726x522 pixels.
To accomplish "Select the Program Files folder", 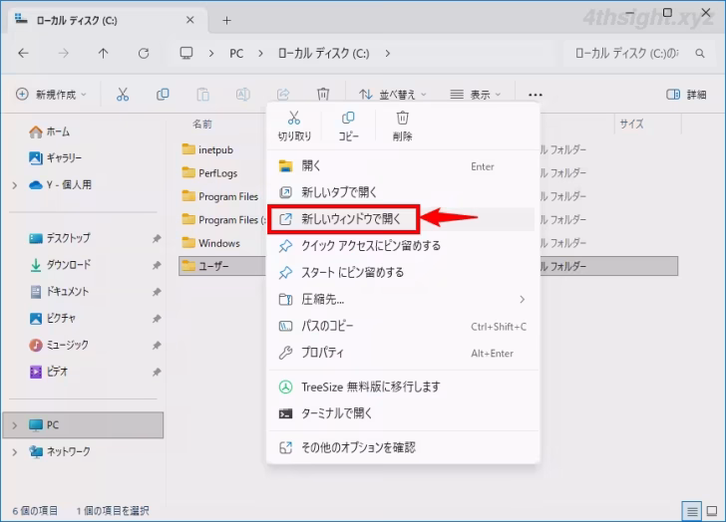I will point(220,196).
